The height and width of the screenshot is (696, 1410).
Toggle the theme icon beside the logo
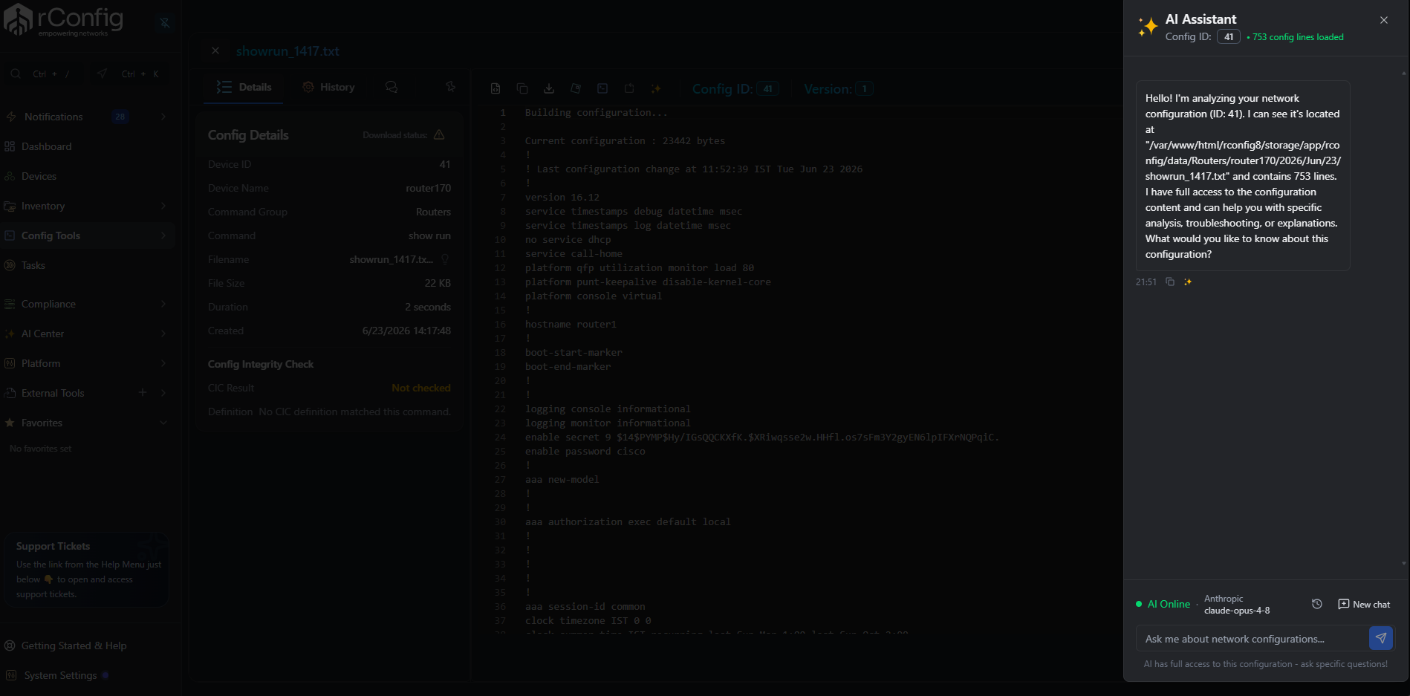pos(165,22)
